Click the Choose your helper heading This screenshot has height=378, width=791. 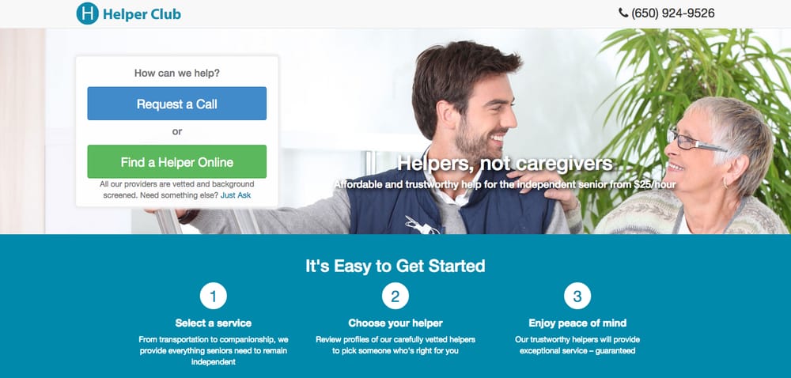[x=395, y=323]
